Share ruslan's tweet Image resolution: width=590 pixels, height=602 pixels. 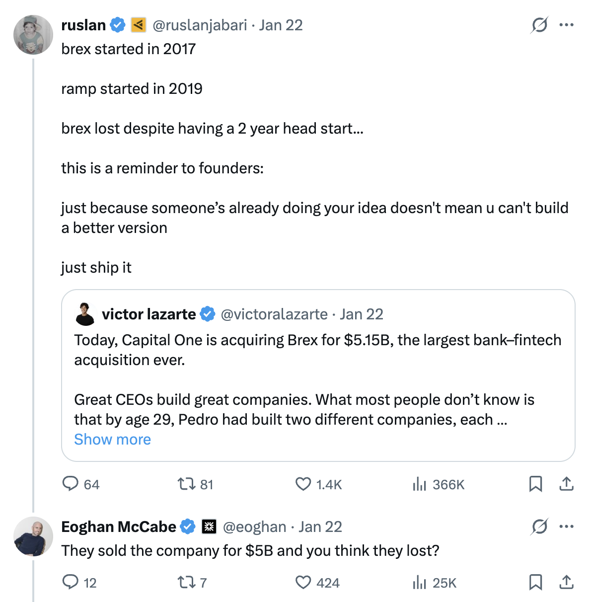point(566,484)
